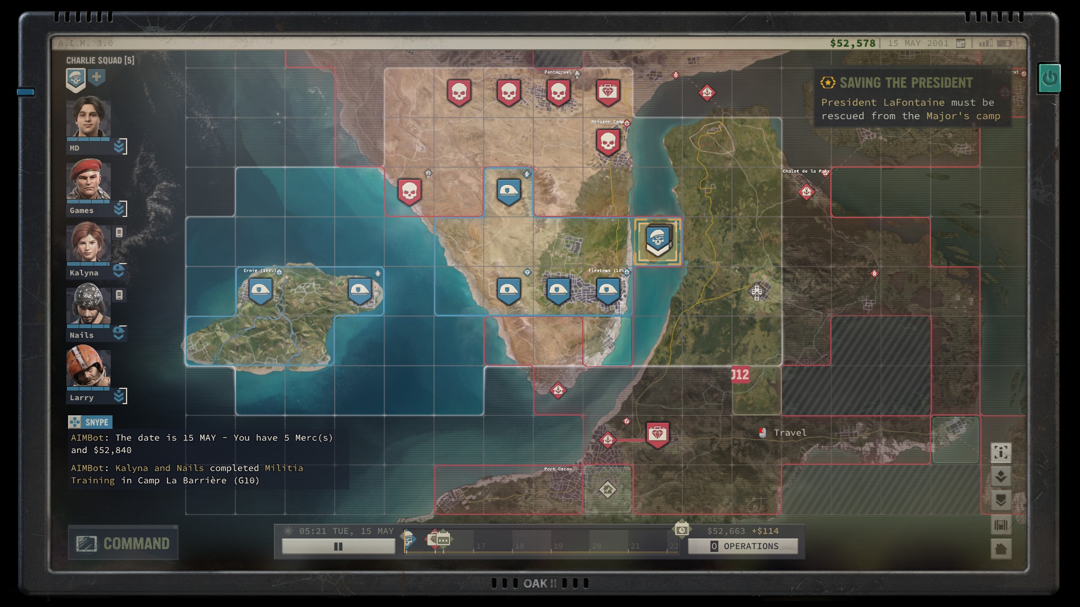Viewport: 1080px width, 607px height.
Task: Click the red port icon on northern coast
Action: 707,93
